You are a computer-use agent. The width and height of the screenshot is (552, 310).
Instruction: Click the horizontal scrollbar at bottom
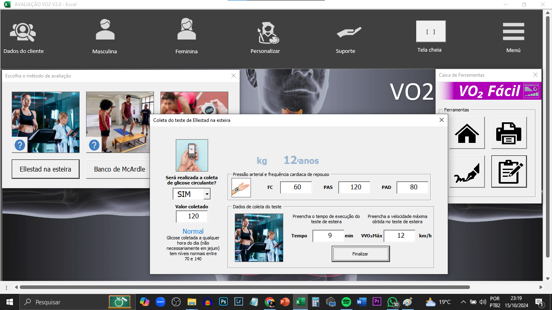click(244, 287)
